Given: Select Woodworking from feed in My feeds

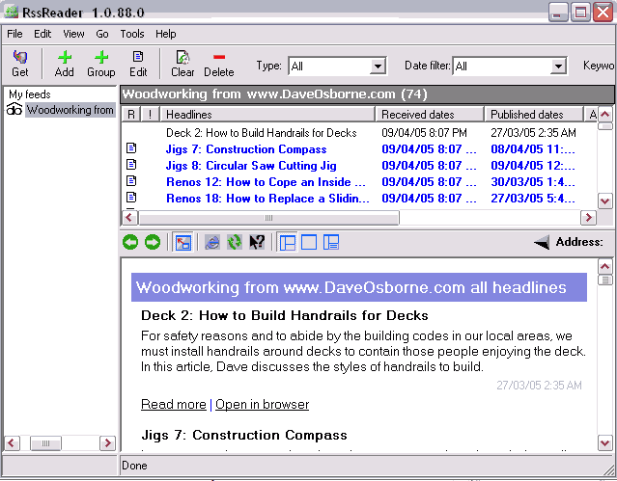Looking at the screenshot, I should (x=70, y=110).
